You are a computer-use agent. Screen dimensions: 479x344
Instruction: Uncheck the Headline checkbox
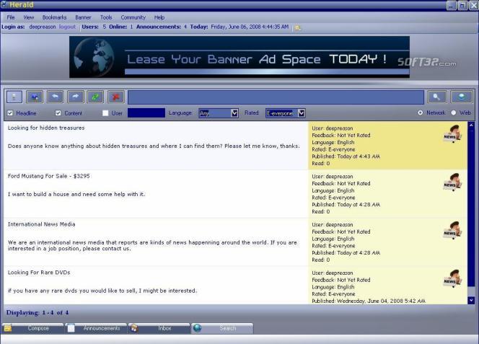pos(10,113)
